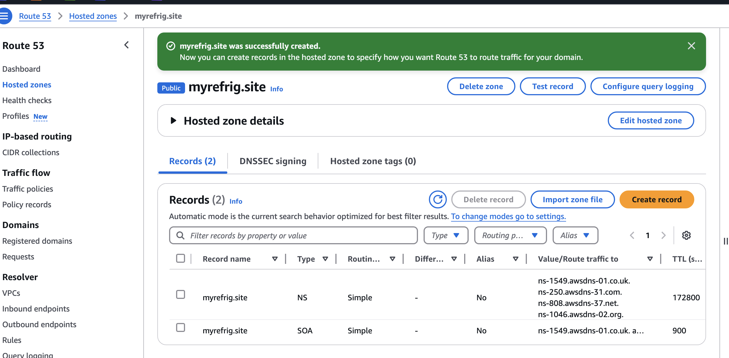Open Traffic policies in sidebar
729x358 pixels.
click(28, 189)
